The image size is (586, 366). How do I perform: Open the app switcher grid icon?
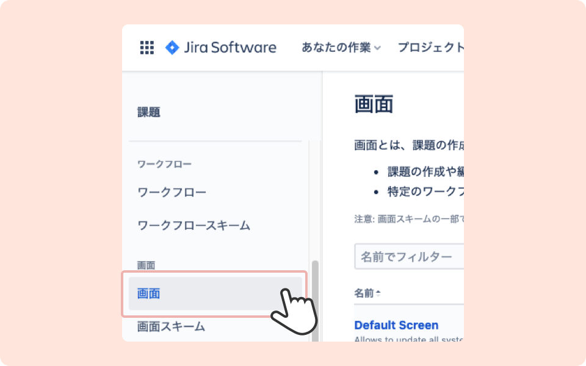click(146, 48)
